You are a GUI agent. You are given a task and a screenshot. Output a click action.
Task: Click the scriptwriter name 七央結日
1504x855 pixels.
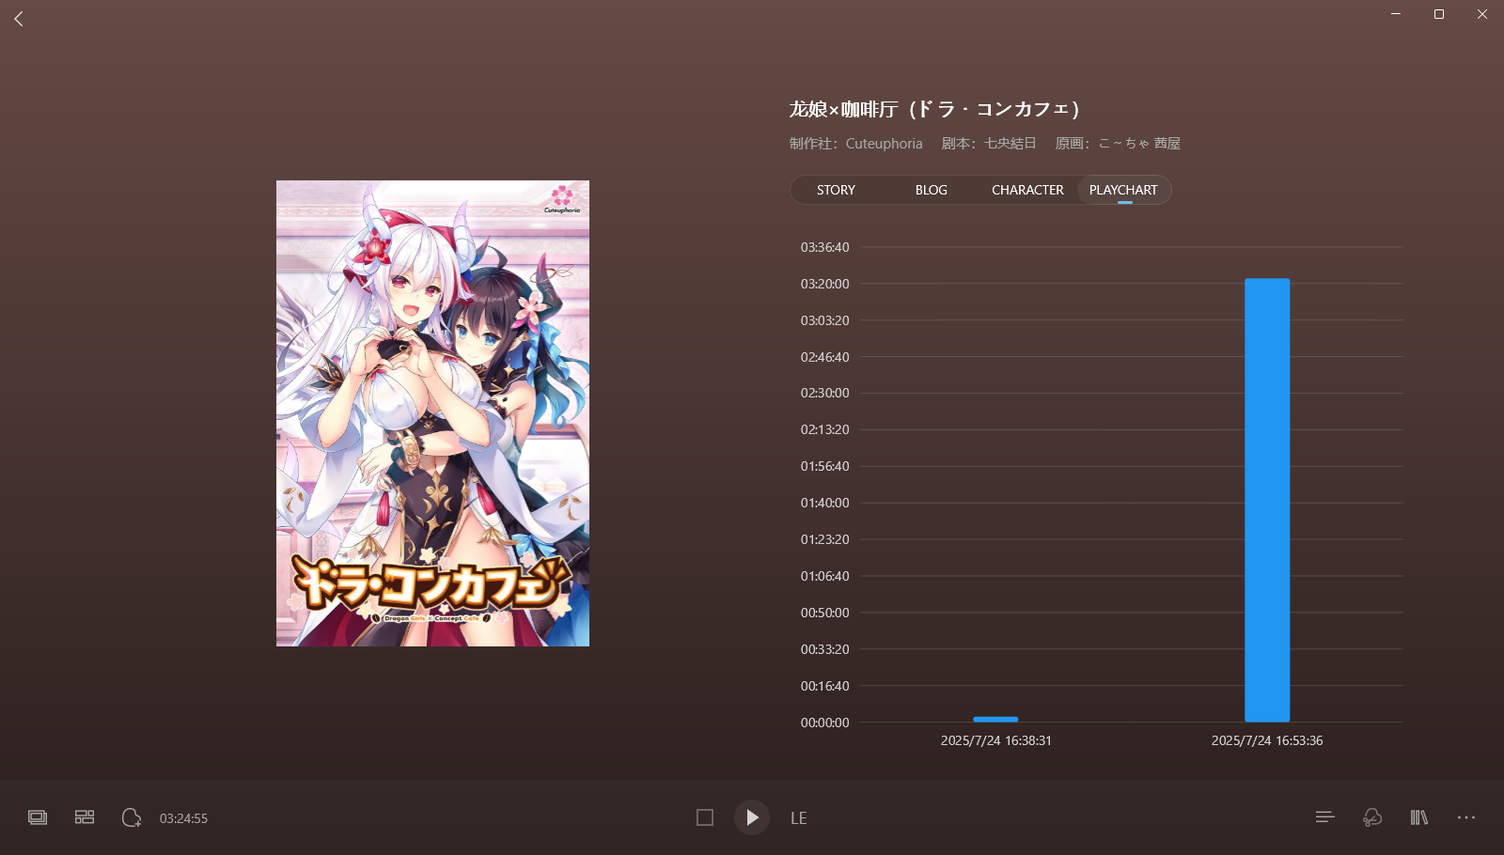(1010, 144)
